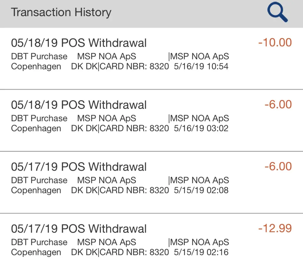Tap the Transaction History header title
Viewport: 303px width, 270px height.
(61, 12)
